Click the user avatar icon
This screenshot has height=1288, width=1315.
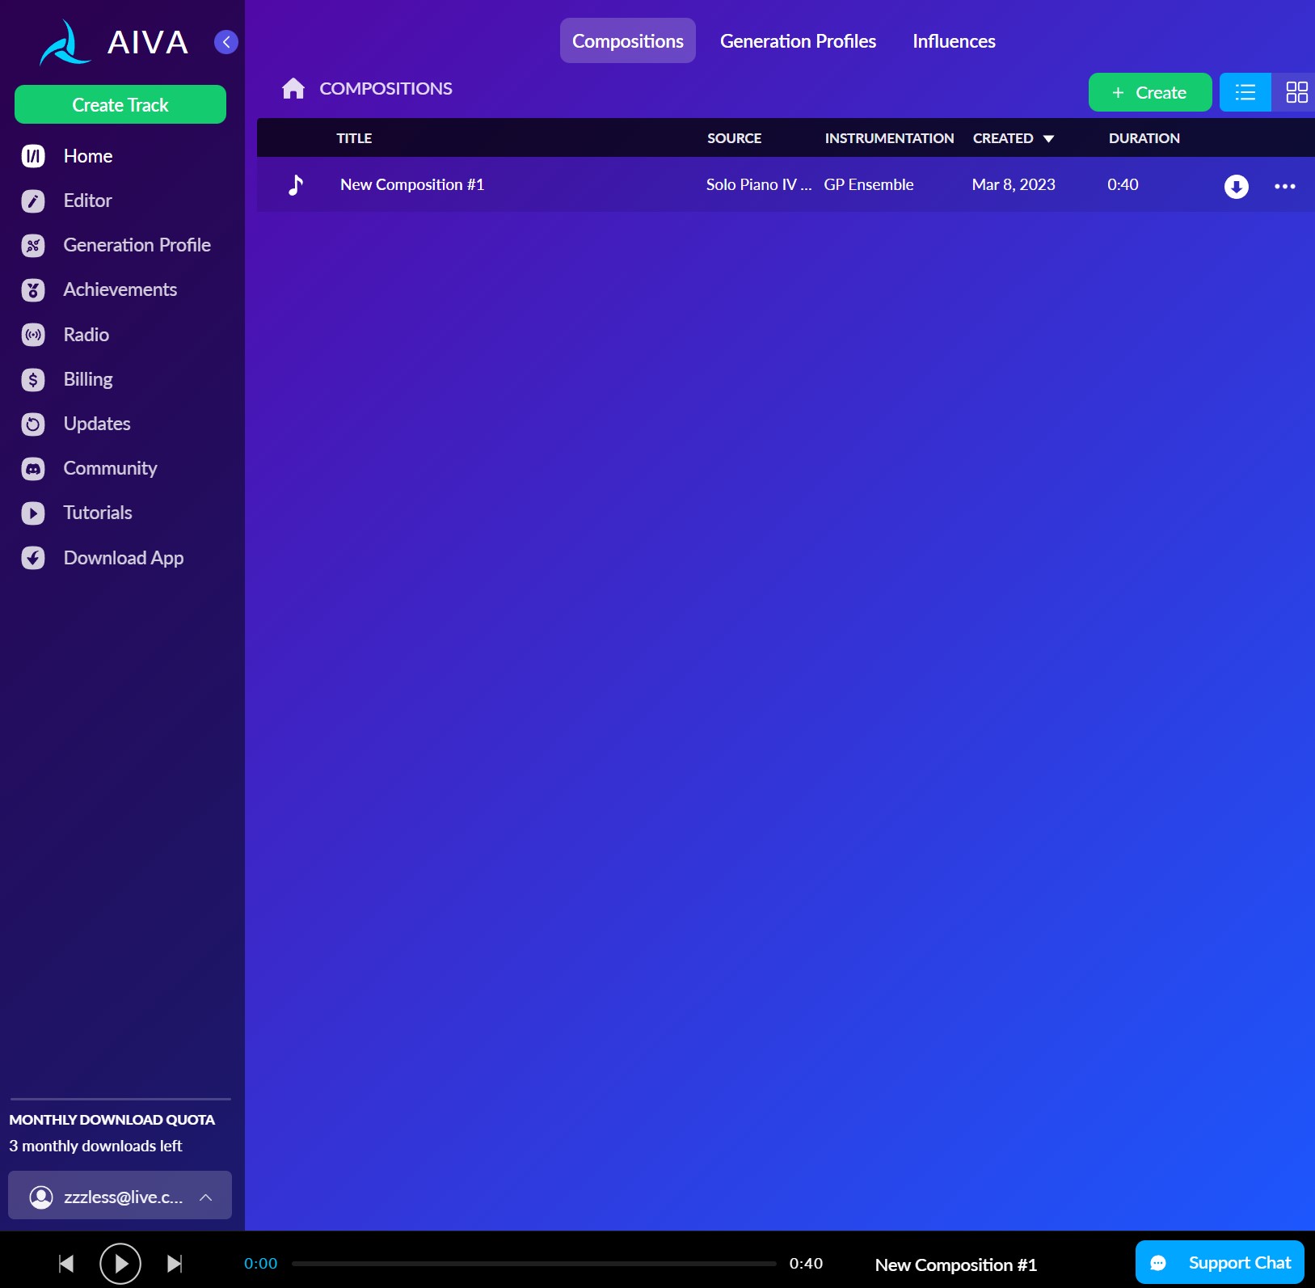(41, 1197)
